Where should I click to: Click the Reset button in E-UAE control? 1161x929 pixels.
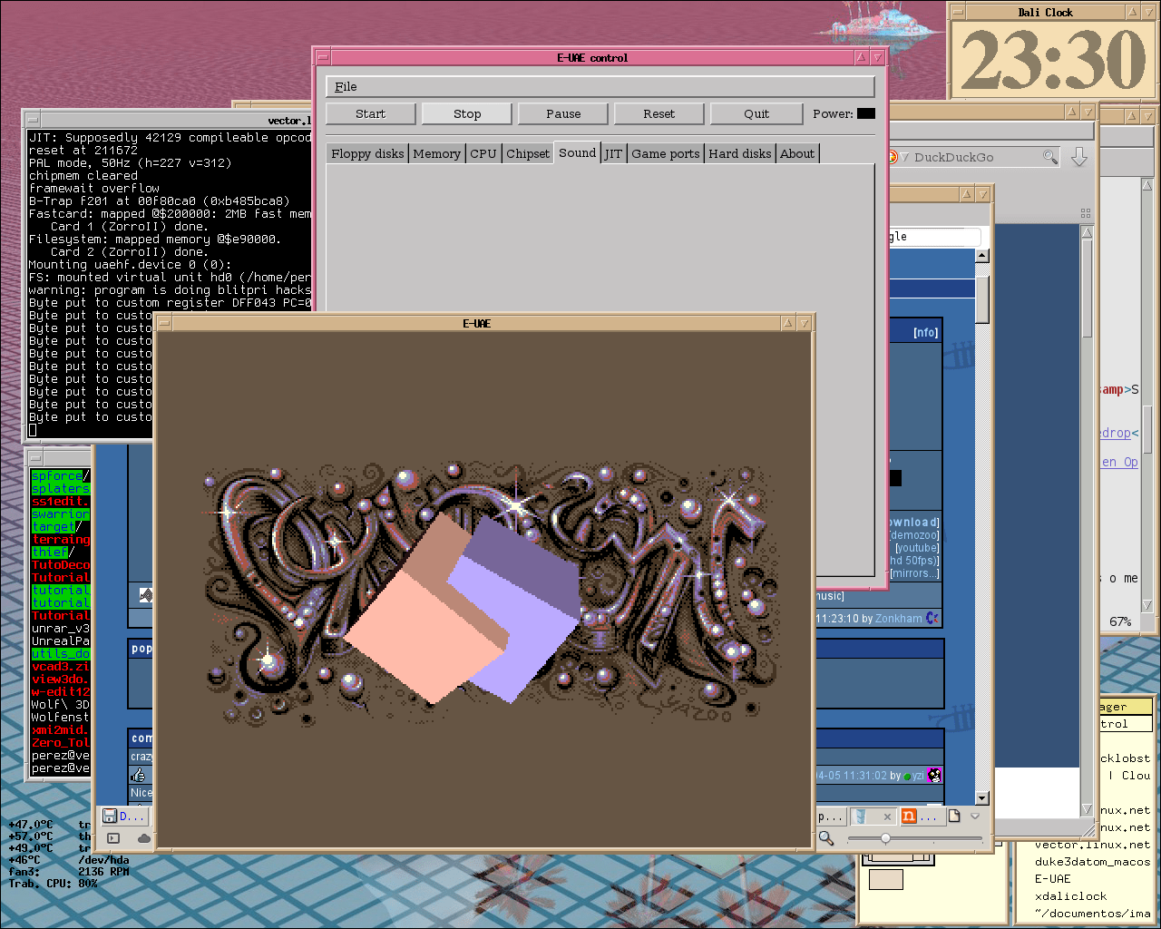[659, 113]
